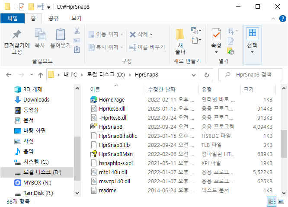Click 로컬 디스크 (D:) breadcrumb in address bar
This screenshot has height=207, width=288.
point(106,75)
